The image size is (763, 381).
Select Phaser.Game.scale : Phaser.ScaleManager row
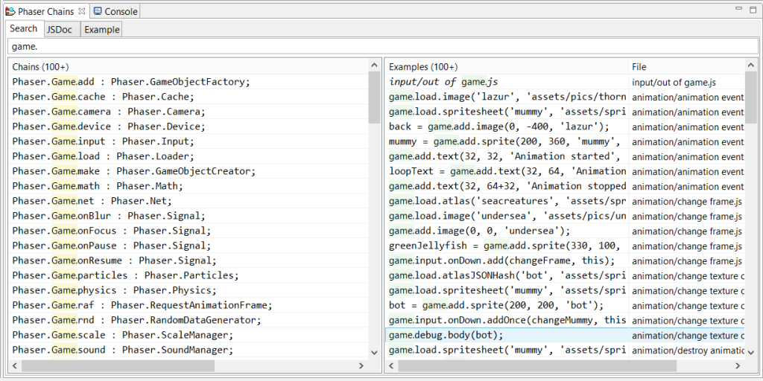189,336
